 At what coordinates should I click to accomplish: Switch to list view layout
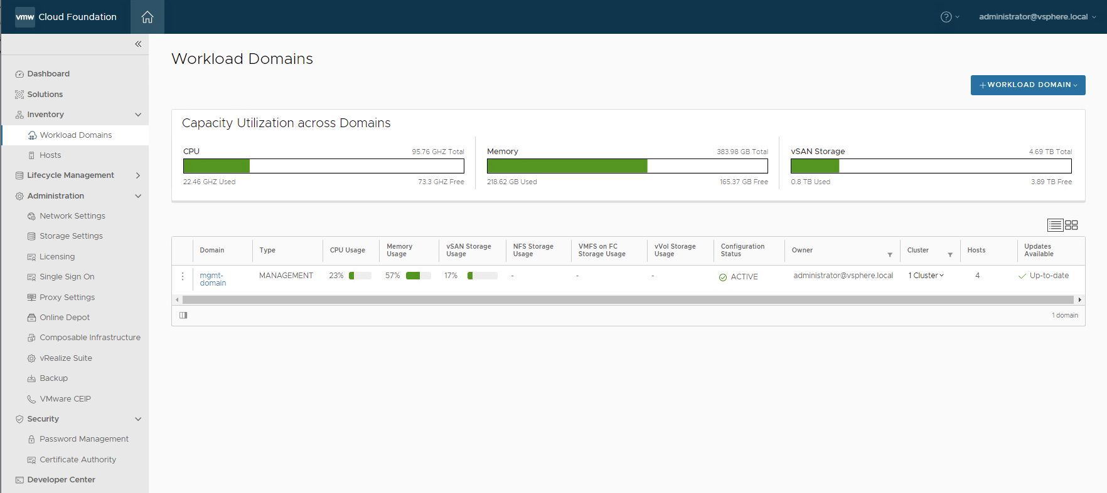1055,225
